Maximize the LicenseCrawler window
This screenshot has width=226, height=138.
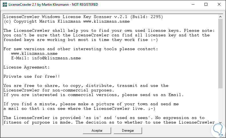(206, 5)
